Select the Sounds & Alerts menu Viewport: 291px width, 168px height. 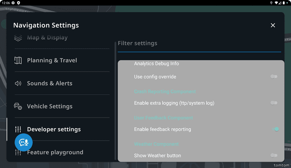[x=50, y=83]
